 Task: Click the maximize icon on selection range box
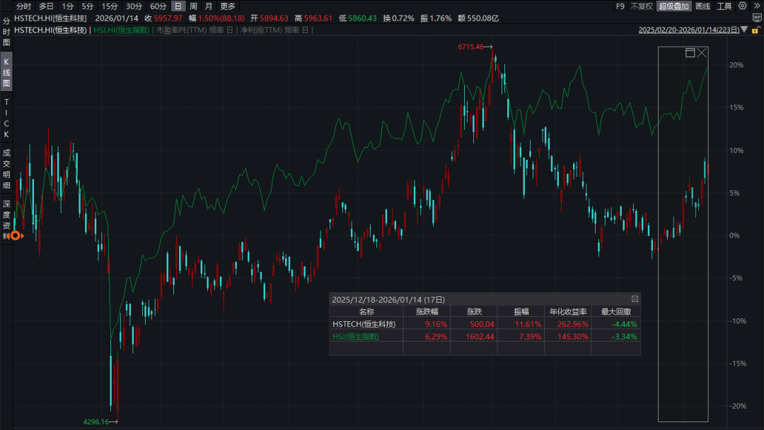(690, 53)
